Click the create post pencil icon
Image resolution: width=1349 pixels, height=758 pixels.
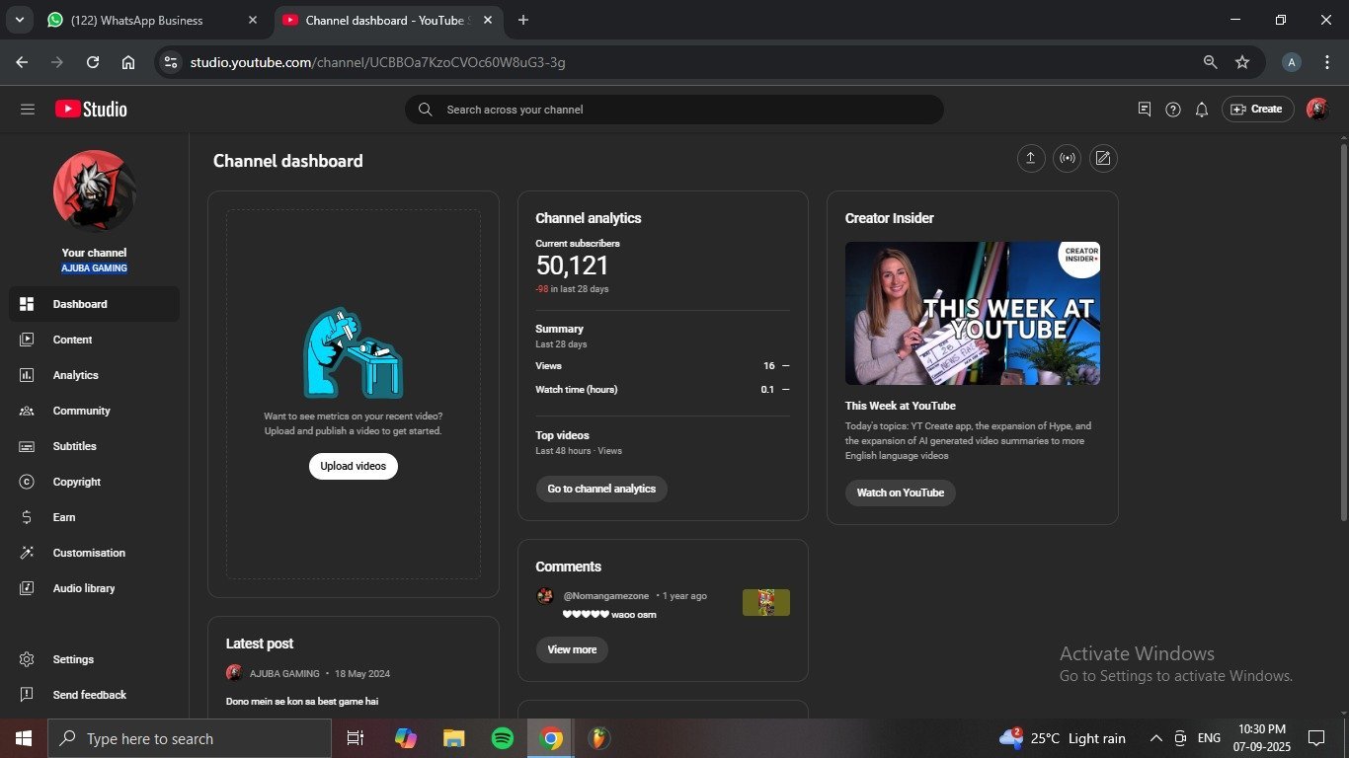click(x=1103, y=159)
